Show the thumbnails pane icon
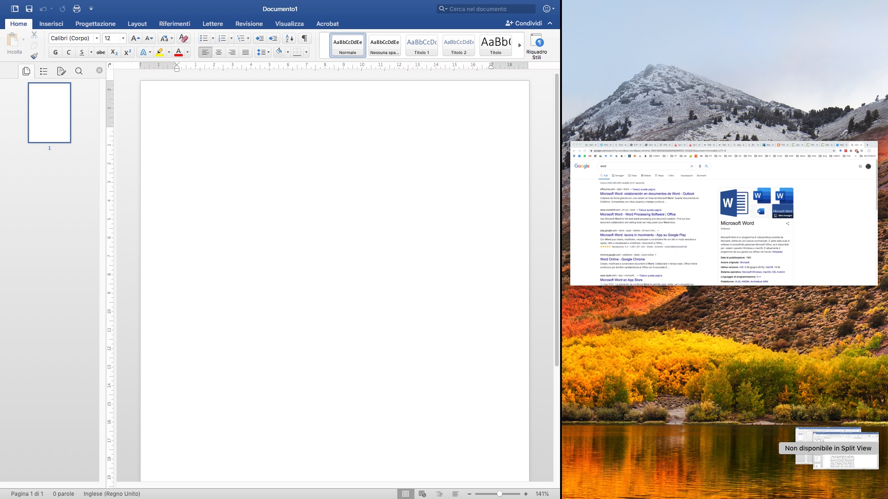888x499 pixels. click(x=26, y=71)
